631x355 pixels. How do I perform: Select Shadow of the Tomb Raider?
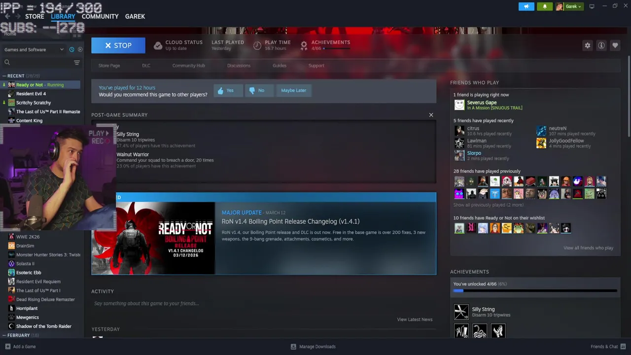[43, 326]
